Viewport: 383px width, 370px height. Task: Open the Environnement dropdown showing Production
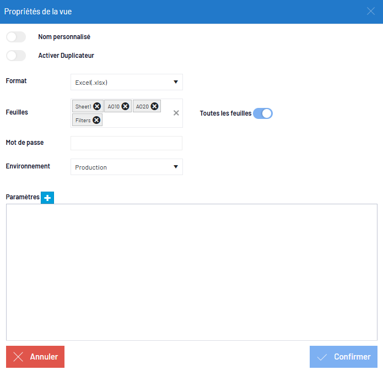pos(127,167)
